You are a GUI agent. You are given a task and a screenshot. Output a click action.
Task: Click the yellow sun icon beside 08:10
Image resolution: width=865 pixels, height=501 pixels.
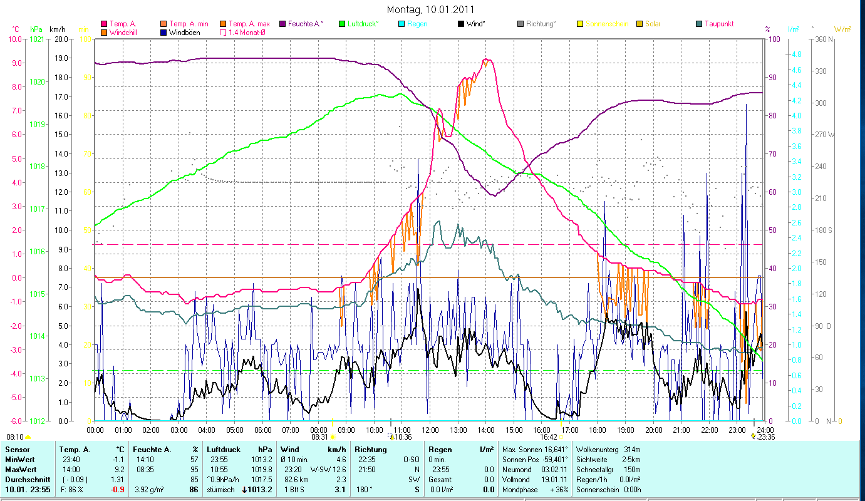tap(28, 437)
